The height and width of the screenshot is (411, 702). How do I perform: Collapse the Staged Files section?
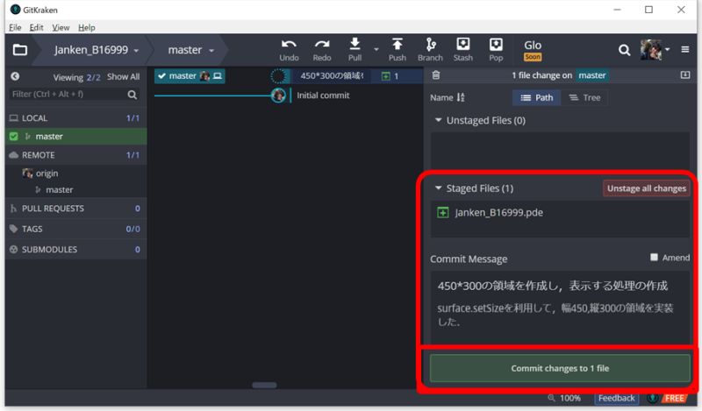[439, 188]
